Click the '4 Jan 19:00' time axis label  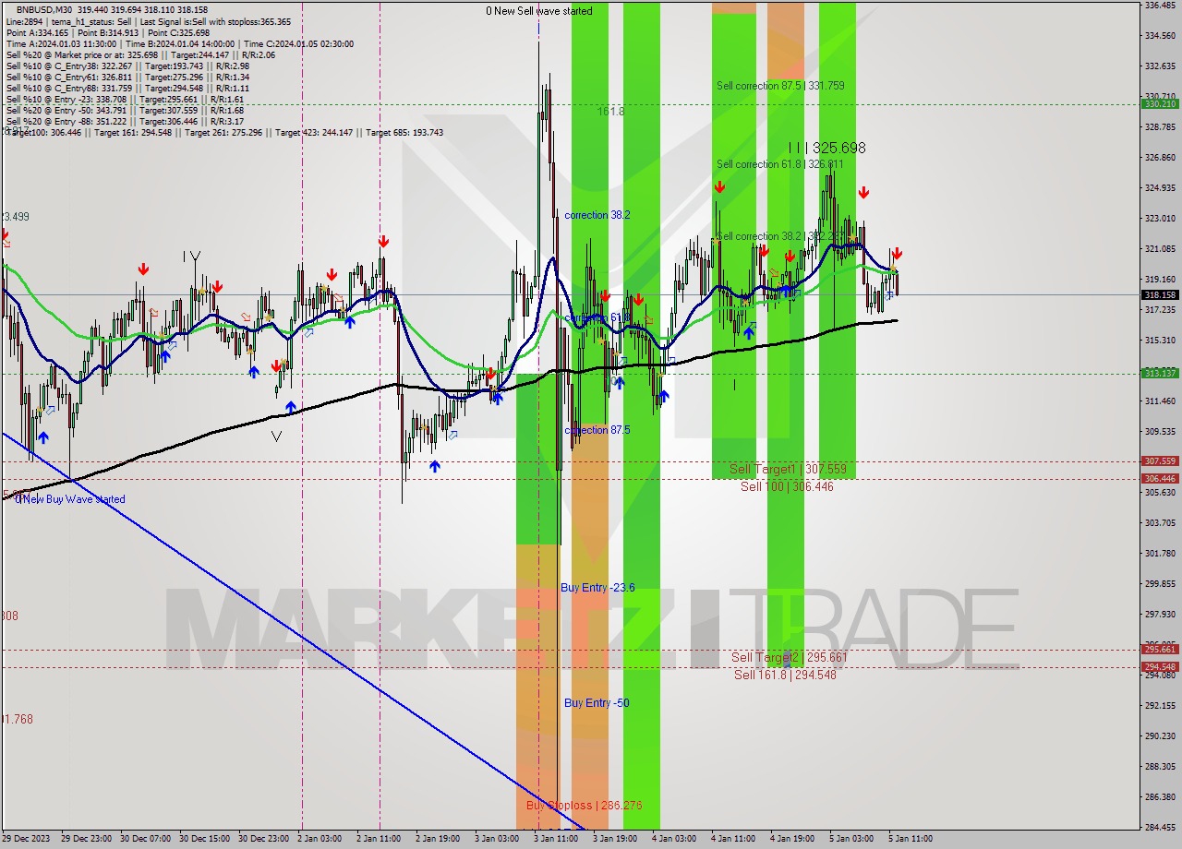[x=793, y=839]
